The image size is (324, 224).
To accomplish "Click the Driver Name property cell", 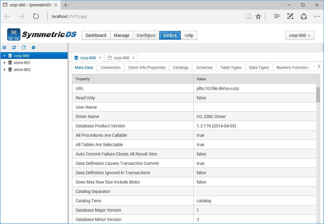I will point(133,117).
